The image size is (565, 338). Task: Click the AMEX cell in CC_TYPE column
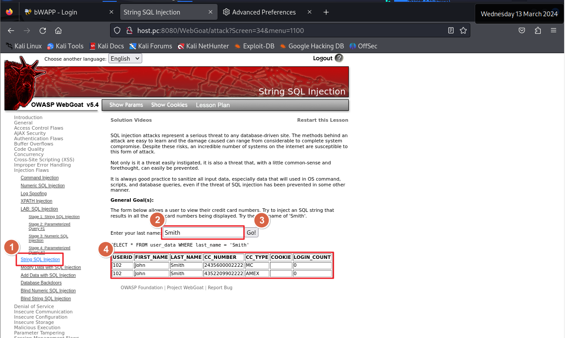pos(257,273)
